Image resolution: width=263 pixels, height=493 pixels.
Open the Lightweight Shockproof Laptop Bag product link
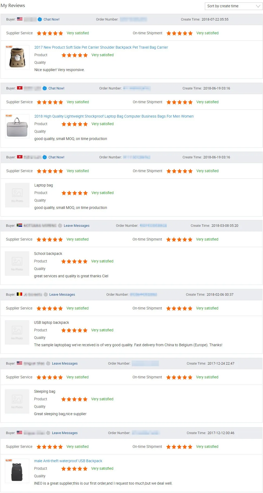[x=114, y=116]
